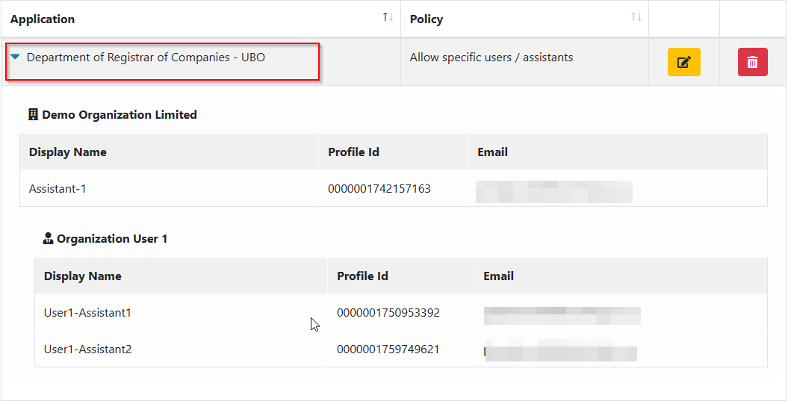Click the Application column header
The width and height of the screenshot is (794, 404).
click(x=43, y=19)
